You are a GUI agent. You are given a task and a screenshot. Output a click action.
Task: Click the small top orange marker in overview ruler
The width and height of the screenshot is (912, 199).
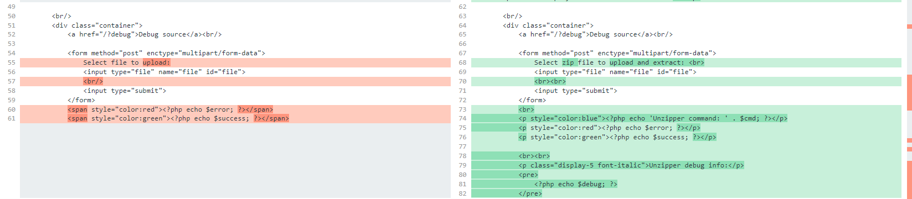[909, 27]
